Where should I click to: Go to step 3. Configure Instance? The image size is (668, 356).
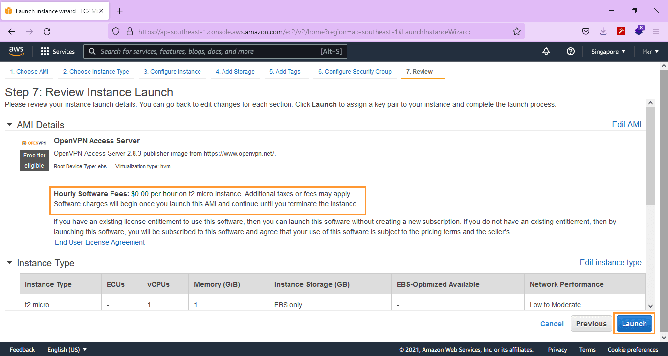point(172,71)
